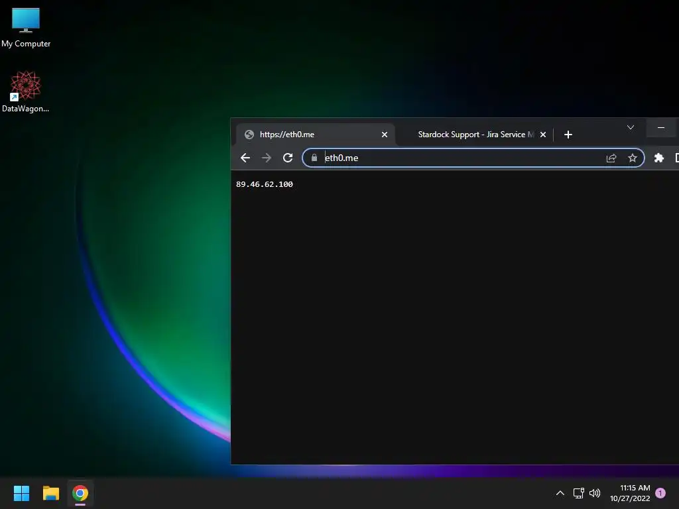Go back with the browser back arrow

click(245, 158)
